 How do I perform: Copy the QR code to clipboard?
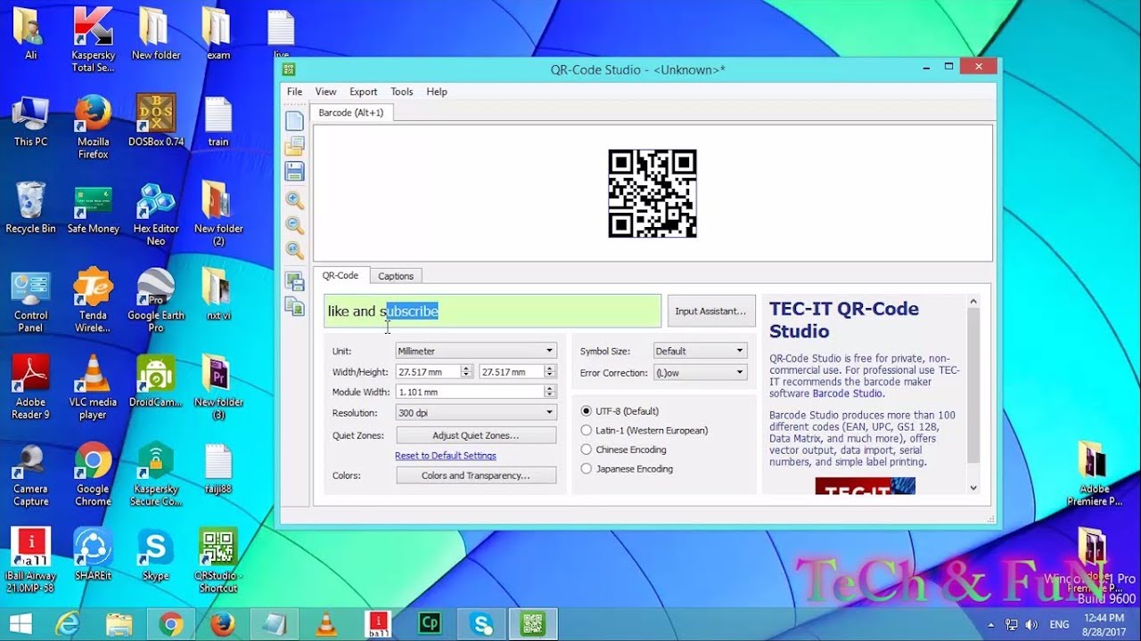(x=294, y=305)
